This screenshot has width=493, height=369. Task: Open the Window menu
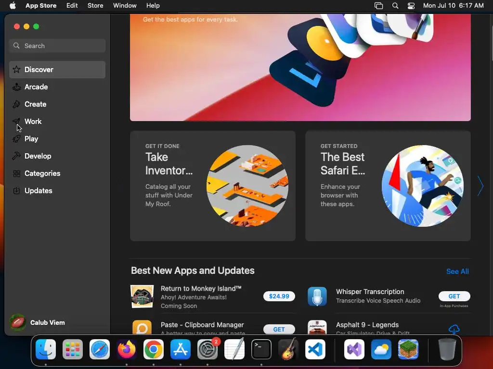pyautogui.click(x=125, y=6)
